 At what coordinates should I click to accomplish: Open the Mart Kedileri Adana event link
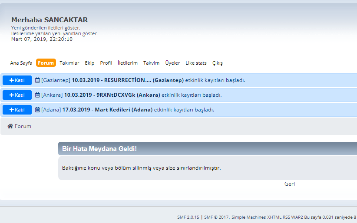(107, 110)
